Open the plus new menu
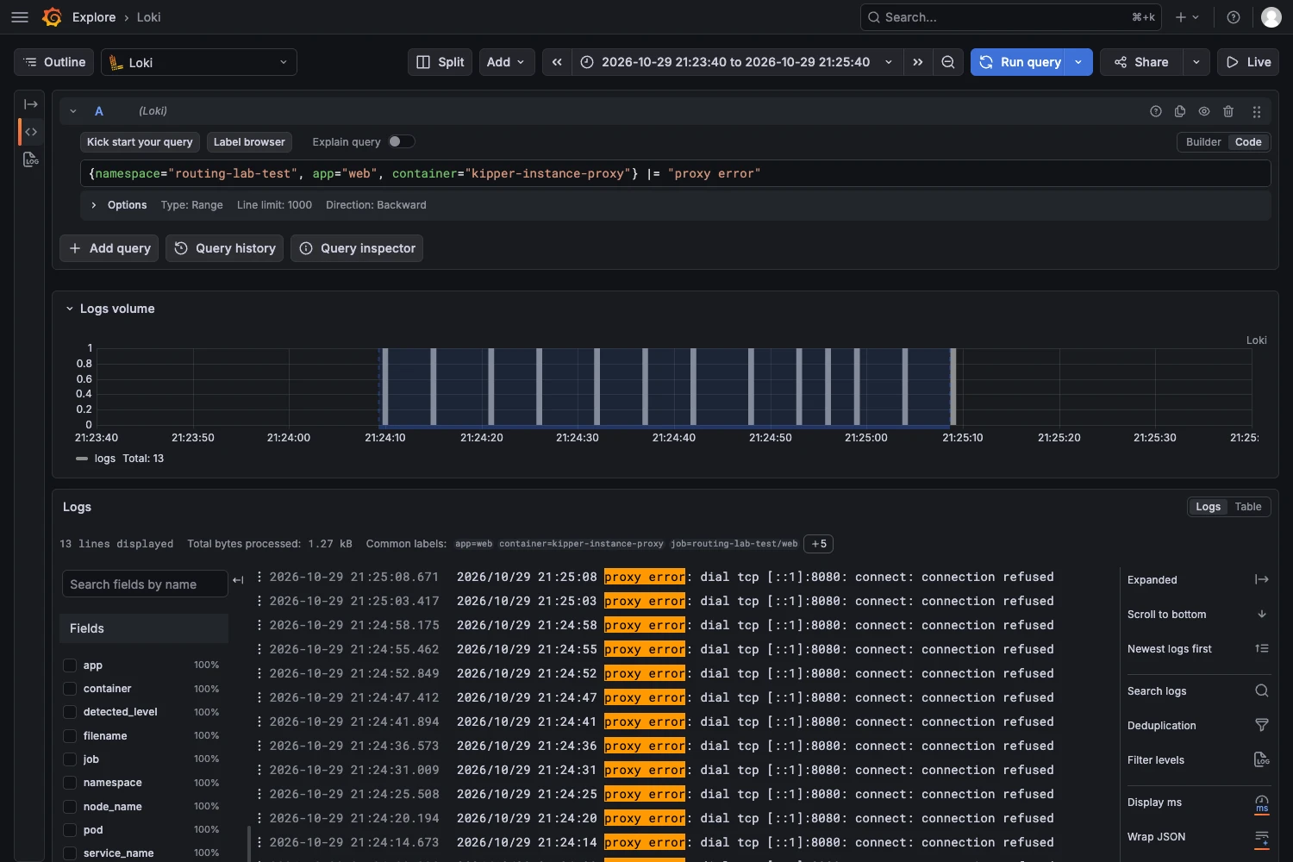 click(1187, 17)
